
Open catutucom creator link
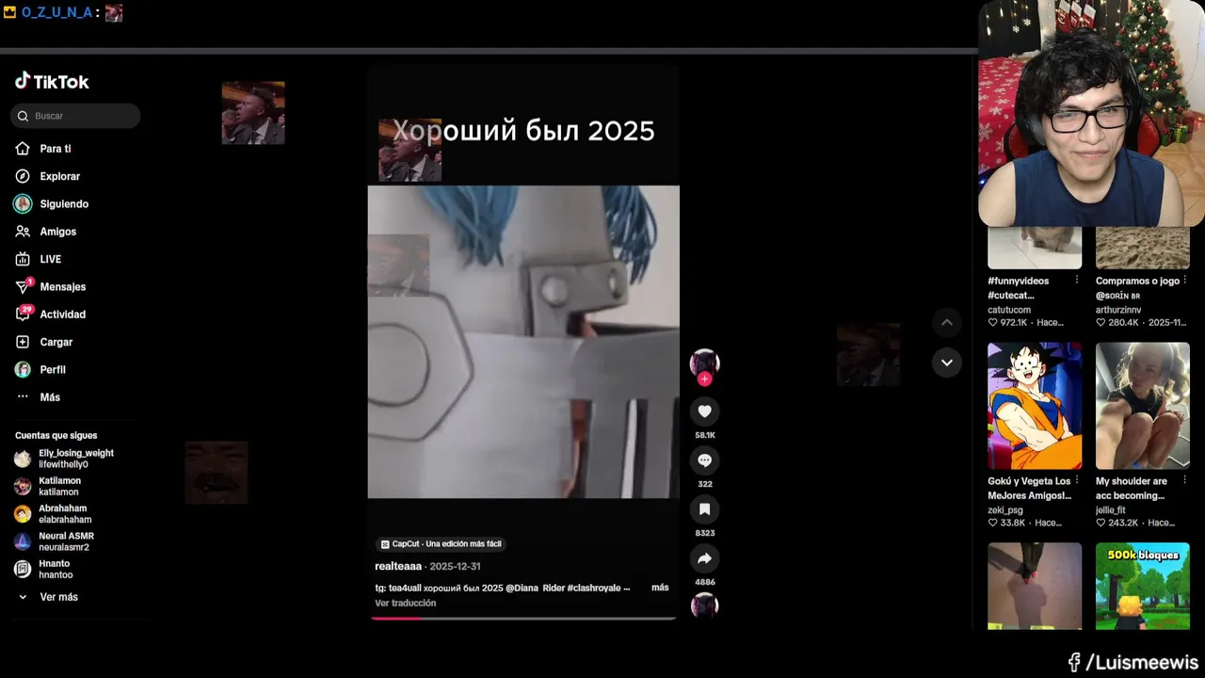pyautogui.click(x=1009, y=310)
